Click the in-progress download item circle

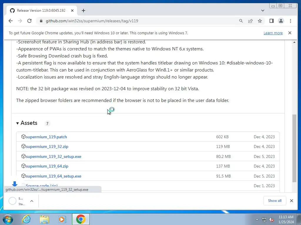12,201
